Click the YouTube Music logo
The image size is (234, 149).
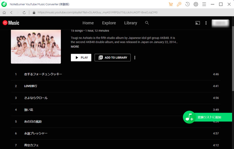pos(11,23)
